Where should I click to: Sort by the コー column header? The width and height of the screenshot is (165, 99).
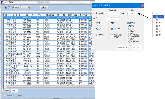(x=7, y=15)
